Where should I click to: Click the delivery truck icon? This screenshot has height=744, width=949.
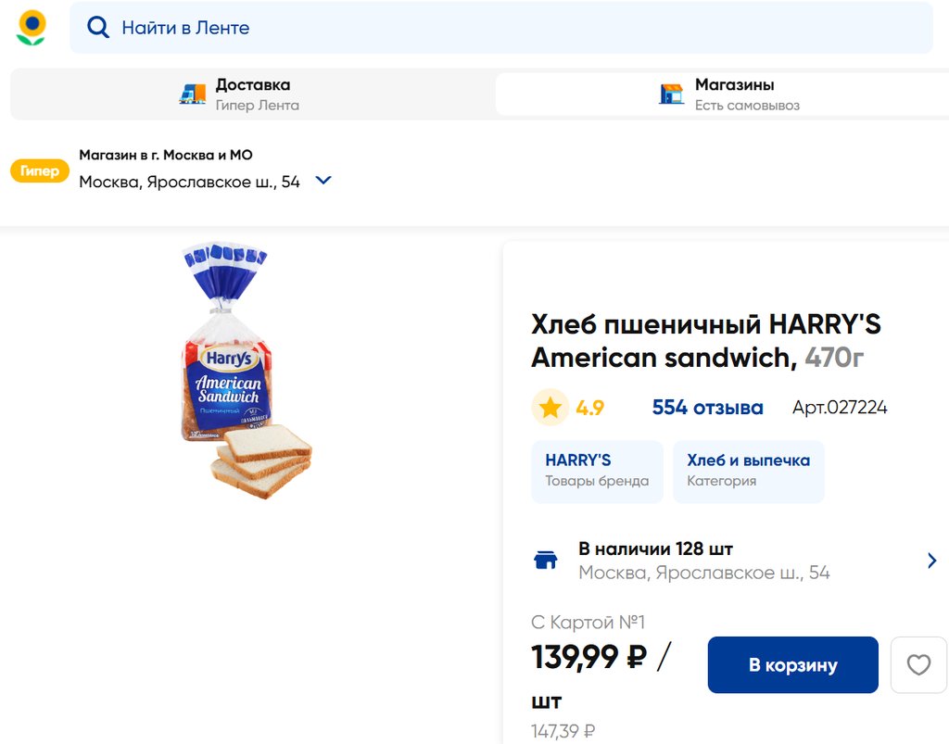pyautogui.click(x=193, y=94)
